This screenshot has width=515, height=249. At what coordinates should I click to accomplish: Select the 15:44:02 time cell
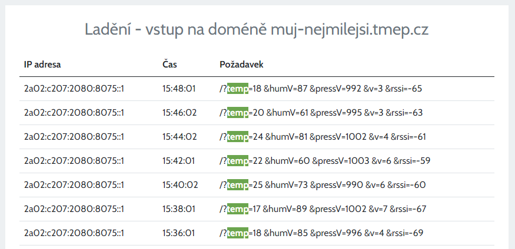180,137
